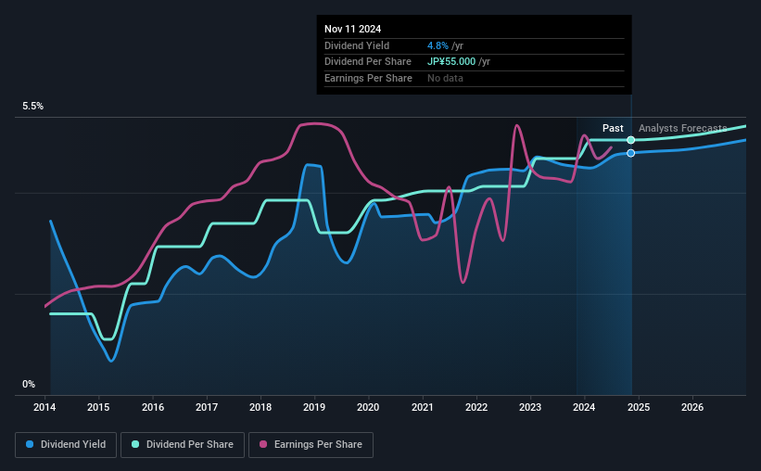This screenshot has height=471, width=761.
Task: Select the blue Dividend Yield data point marker
Action: click(631, 153)
